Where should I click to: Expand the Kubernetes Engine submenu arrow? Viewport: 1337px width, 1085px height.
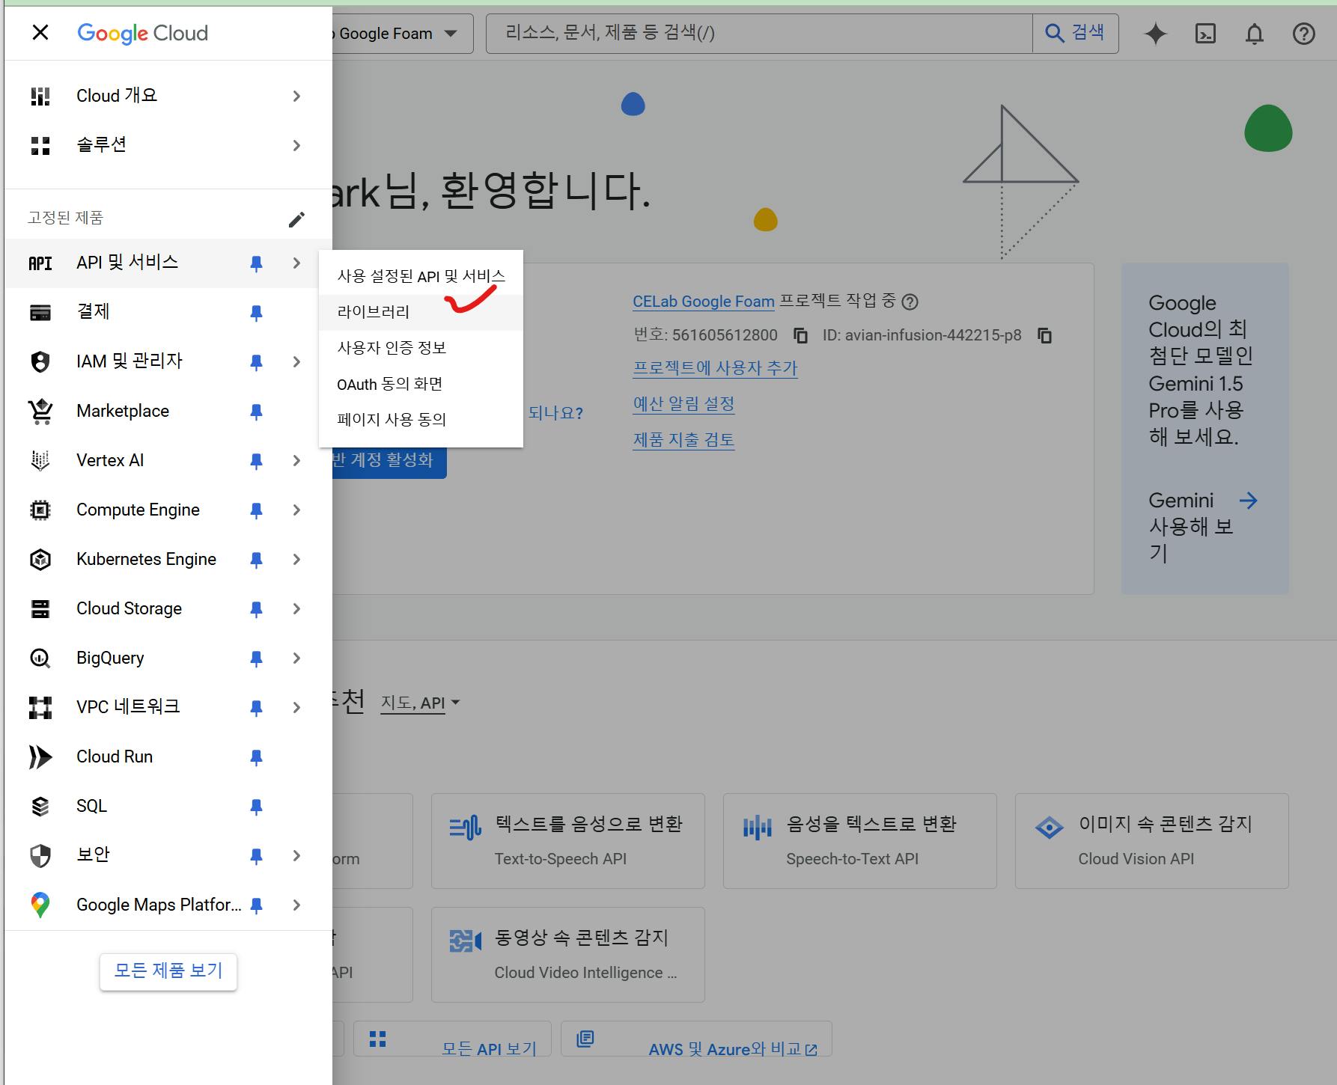tap(296, 560)
